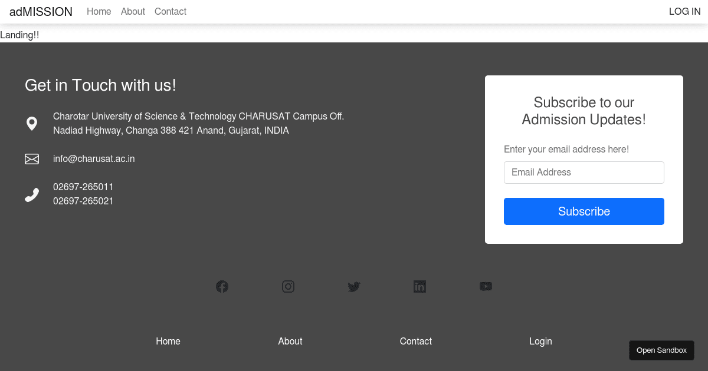Click the phone handset icon
Screen dimensions: 708x371
click(32, 195)
